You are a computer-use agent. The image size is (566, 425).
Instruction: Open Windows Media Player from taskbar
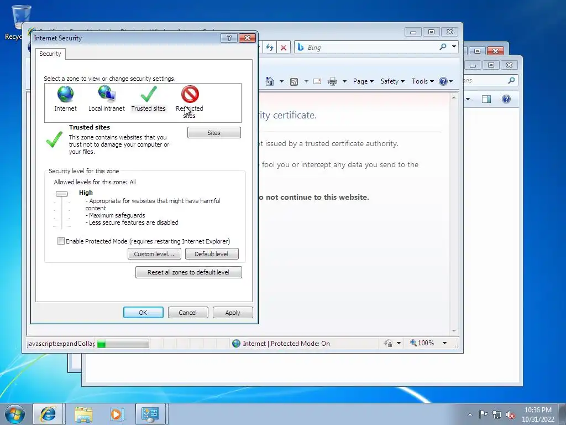coord(117,414)
